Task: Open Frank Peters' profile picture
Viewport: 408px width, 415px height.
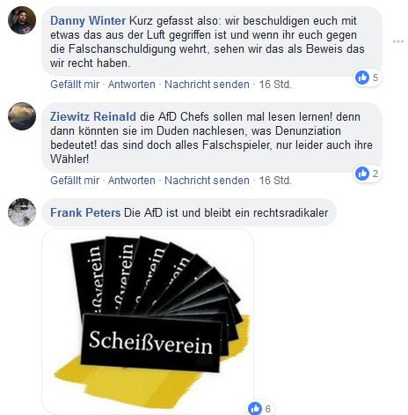Action: coord(22,212)
